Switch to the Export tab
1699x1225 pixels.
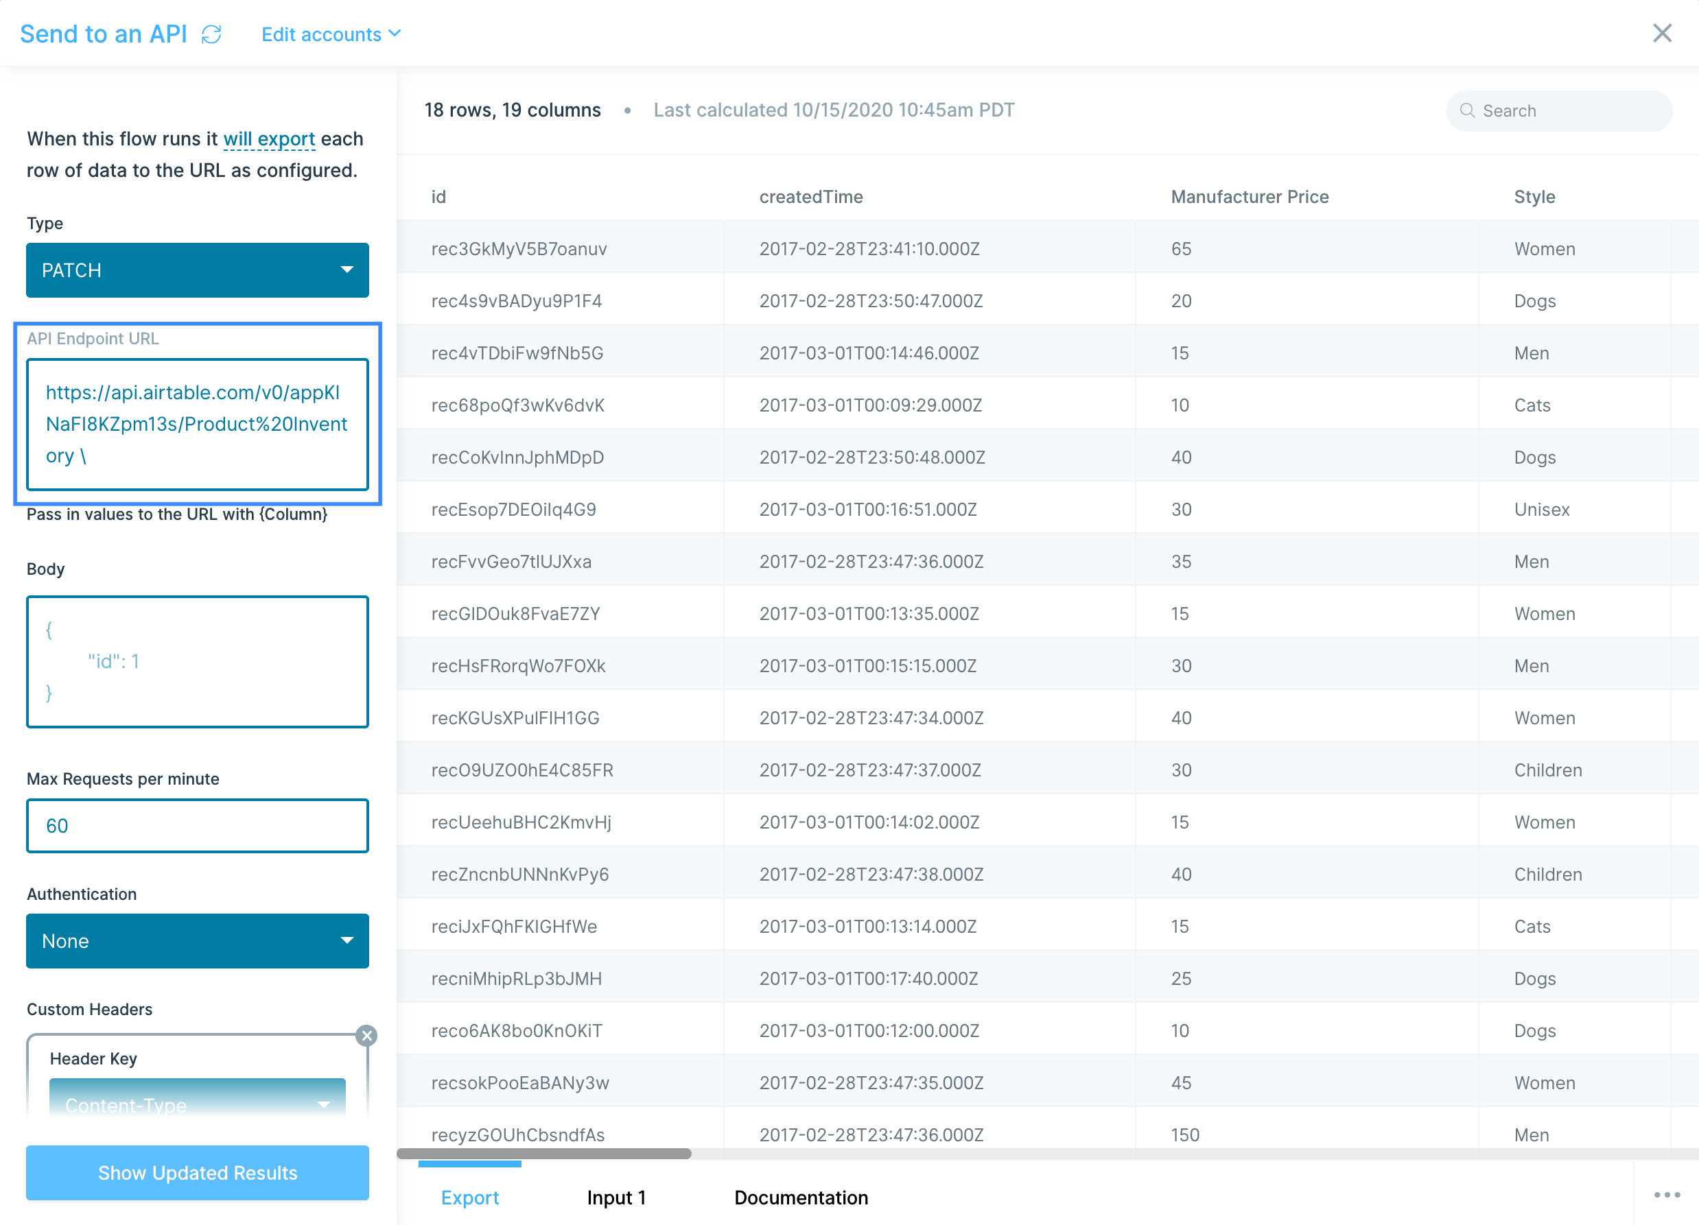point(470,1198)
